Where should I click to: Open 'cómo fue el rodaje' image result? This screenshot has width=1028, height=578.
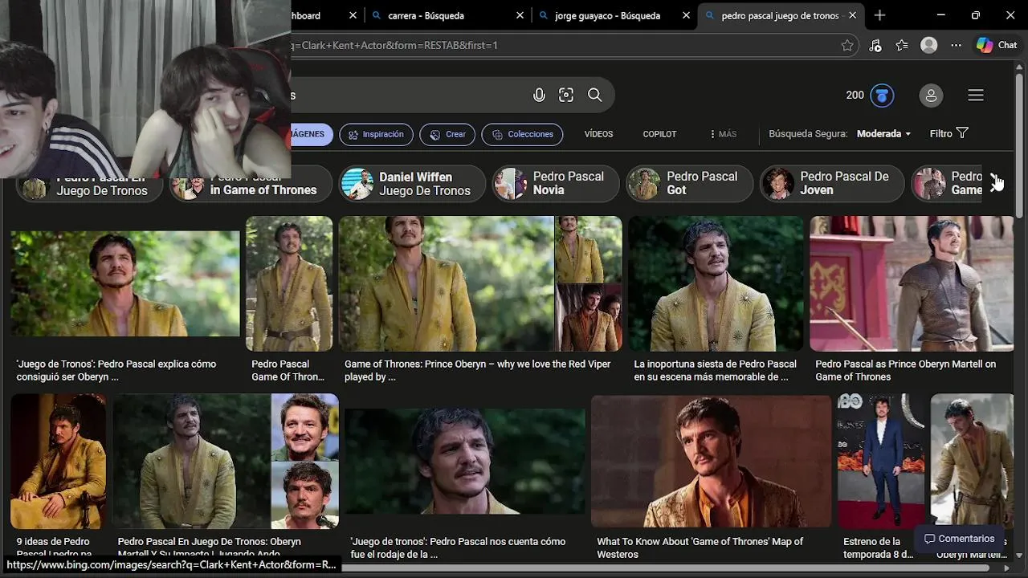[465, 462]
